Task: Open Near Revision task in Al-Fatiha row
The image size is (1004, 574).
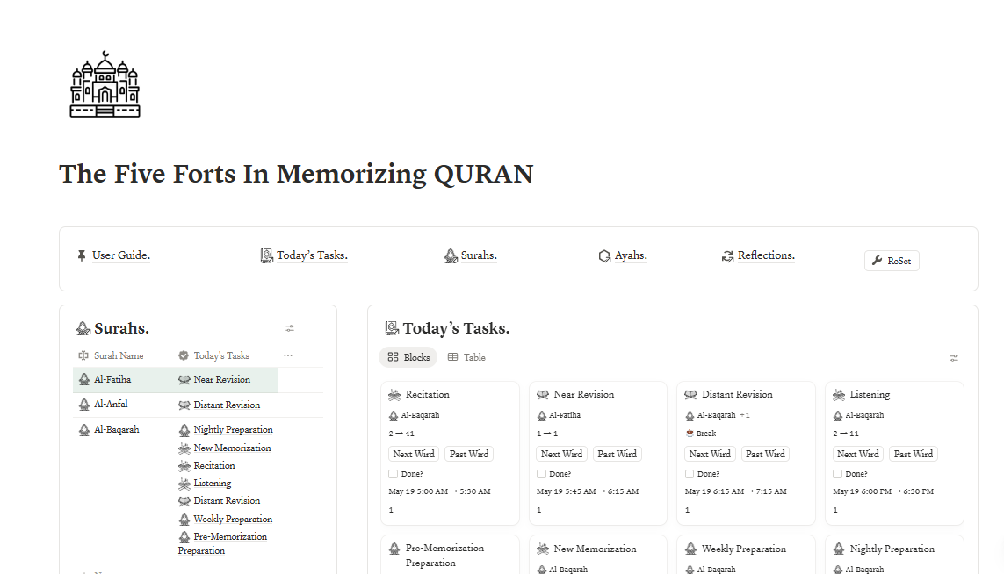Action: [221, 379]
